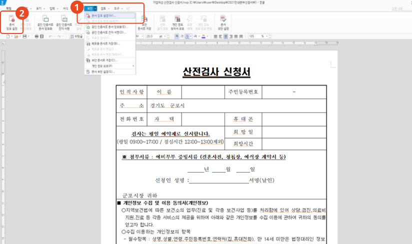This screenshot has height=244, width=412.
Task: Click the highlighted 보안 menu tab
Action: coord(91,8)
